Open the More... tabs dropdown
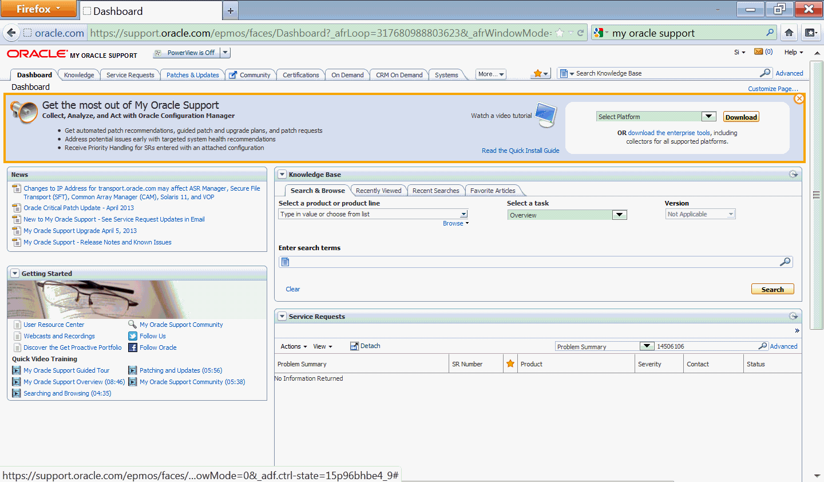824x482 pixels. click(491, 74)
